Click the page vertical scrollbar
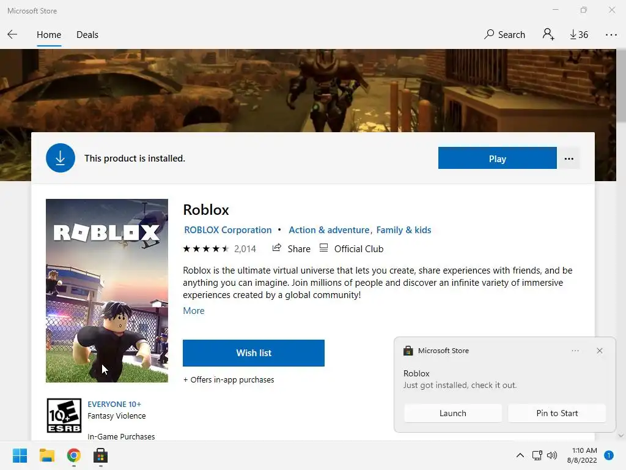Image resolution: width=626 pixels, height=470 pixels. click(x=621, y=86)
